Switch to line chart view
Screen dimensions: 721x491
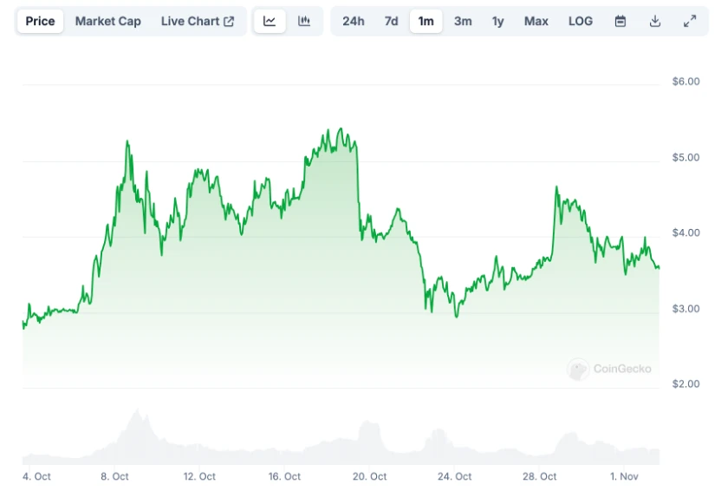click(270, 21)
